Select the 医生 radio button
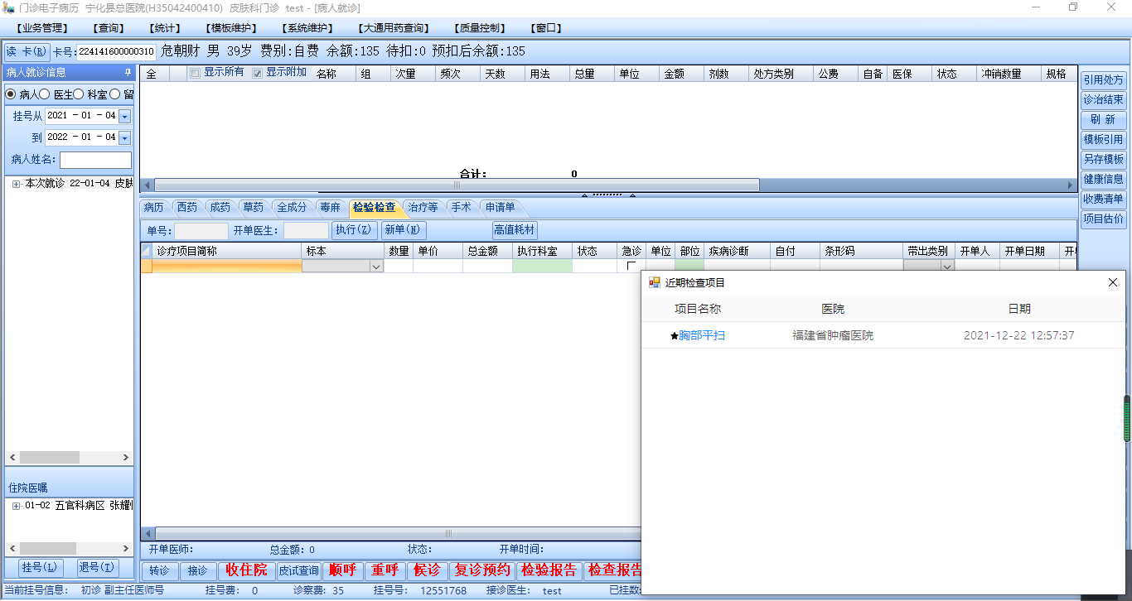Screen dimensions: 1132x601 (x=45, y=94)
